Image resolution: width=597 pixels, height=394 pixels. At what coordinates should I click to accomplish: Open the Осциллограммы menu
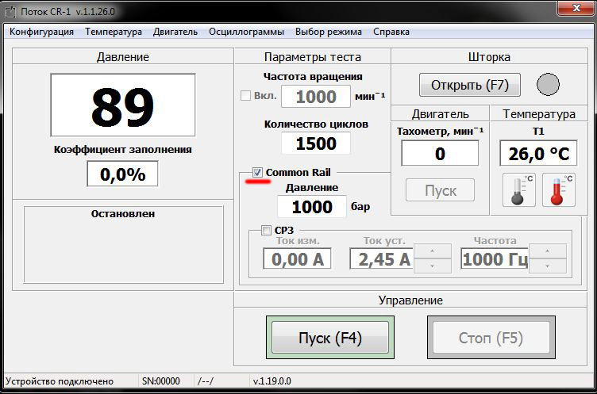[x=246, y=32]
